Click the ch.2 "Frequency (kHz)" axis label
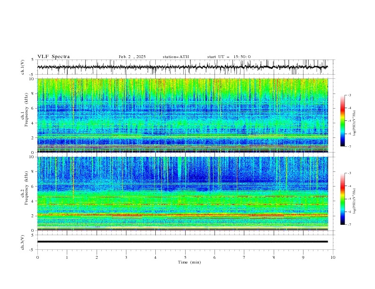This screenshot has width=375, height=289. tap(27, 188)
